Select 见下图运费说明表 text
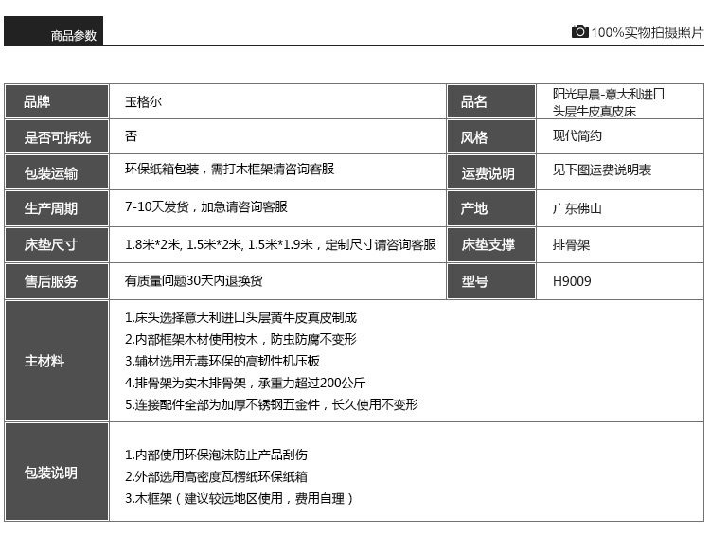The image size is (710, 553). pyautogui.click(x=602, y=170)
